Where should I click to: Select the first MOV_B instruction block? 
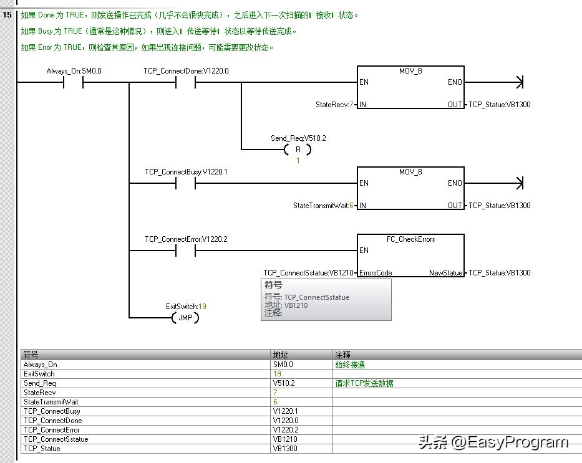[x=410, y=87]
